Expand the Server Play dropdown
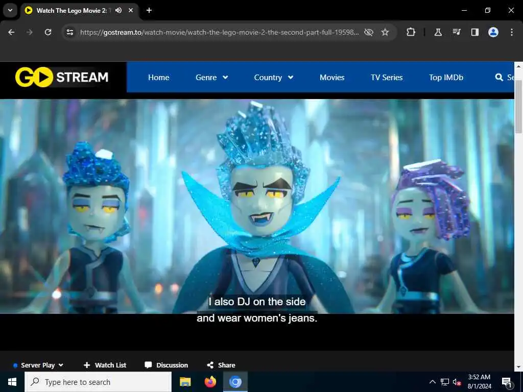The width and height of the screenshot is (523, 392). [x=38, y=365]
